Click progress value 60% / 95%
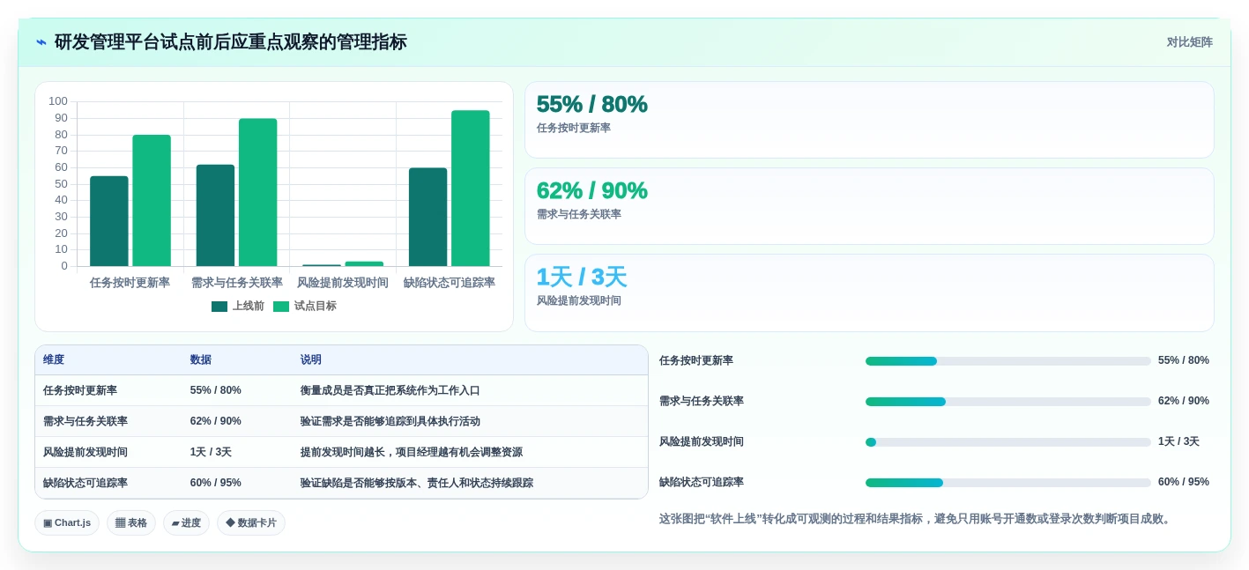The image size is (1249, 570). pos(1184,482)
